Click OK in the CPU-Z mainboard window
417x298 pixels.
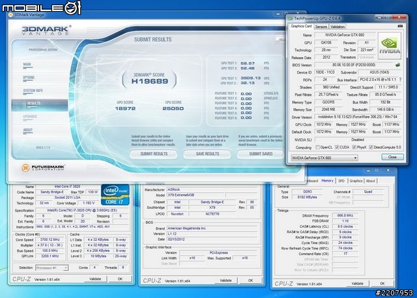click(x=250, y=280)
